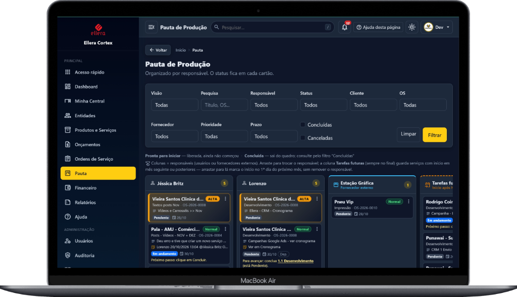Open the Cliente filter dropdown
The width and height of the screenshot is (517, 297).
coord(373,105)
